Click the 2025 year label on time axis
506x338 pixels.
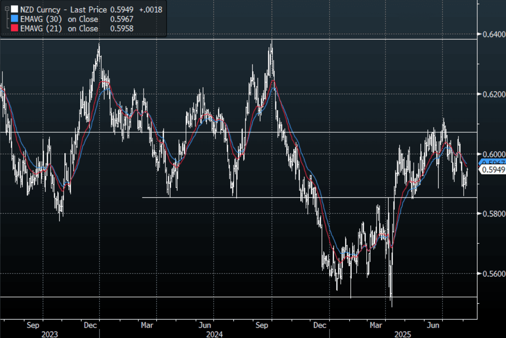pos(403,334)
